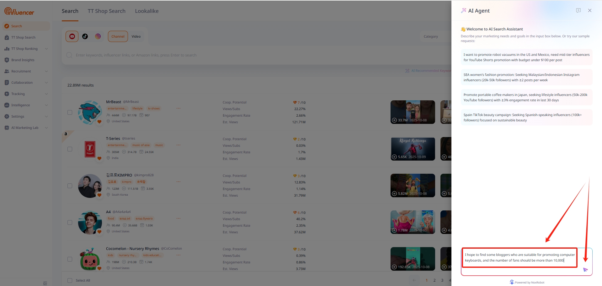Switch to TT Shop Search tab
The width and height of the screenshot is (602, 286).
point(106,11)
